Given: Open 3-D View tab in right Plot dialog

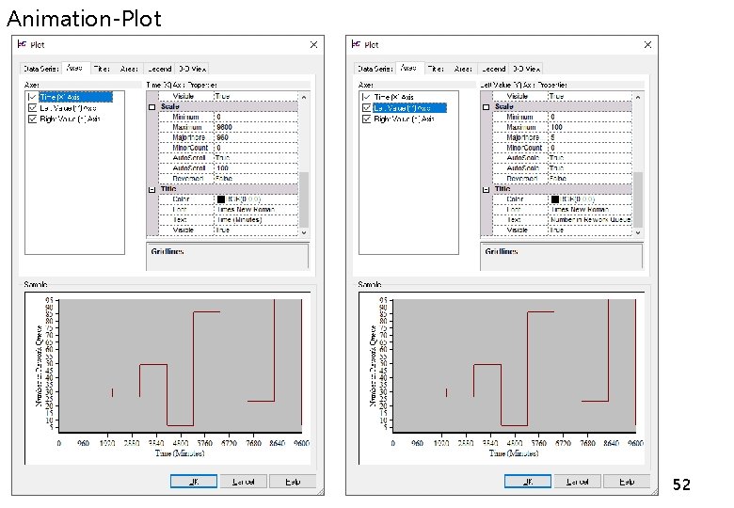Looking at the screenshot, I should coord(526,69).
